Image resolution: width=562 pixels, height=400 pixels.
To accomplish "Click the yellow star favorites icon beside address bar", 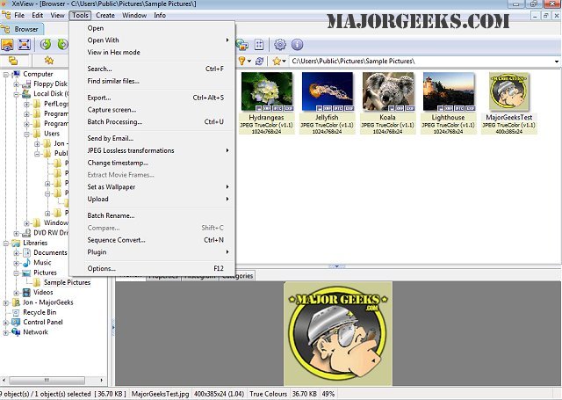I will (x=277, y=61).
